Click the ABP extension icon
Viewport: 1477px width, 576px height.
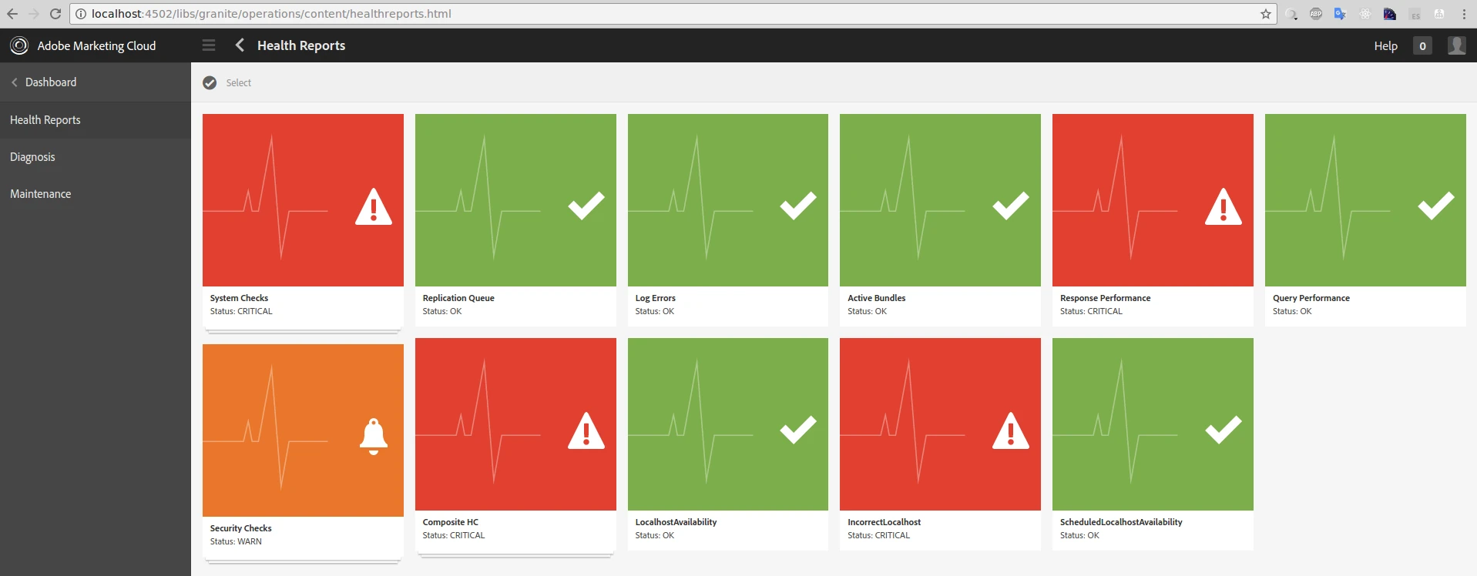(1316, 14)
